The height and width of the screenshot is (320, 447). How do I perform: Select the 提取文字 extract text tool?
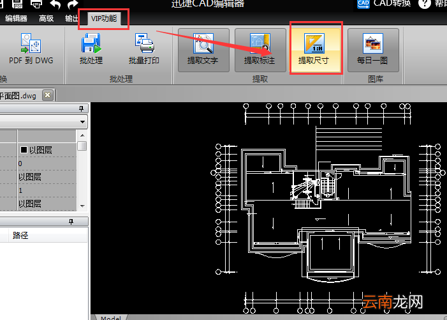pos(203,50)
